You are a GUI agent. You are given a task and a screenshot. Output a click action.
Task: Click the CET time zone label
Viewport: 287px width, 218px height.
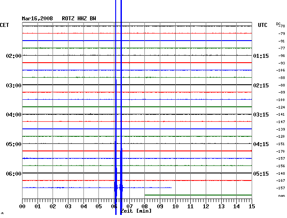4,25
